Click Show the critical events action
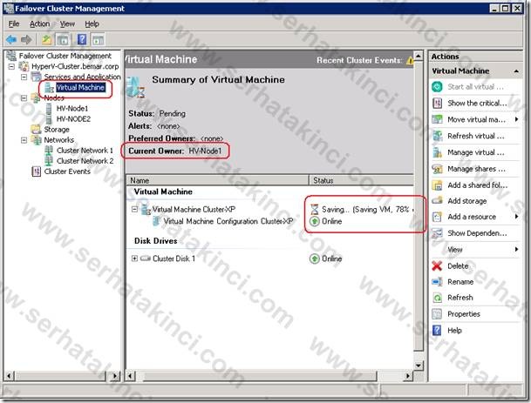 click(x=475, y=103)
